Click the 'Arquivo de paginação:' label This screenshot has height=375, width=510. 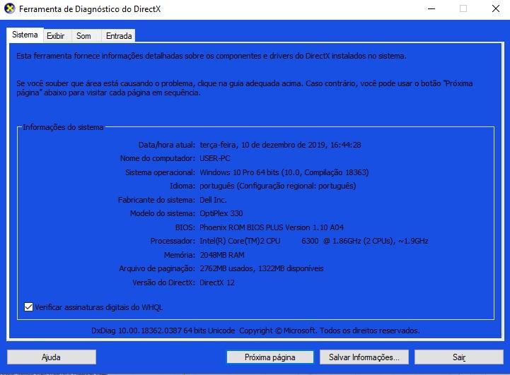coord(157,268)
